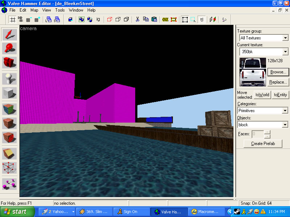The image size is (290, 217).
Task: Select the red arrow Selection tool
Action: tap(9, 35)
